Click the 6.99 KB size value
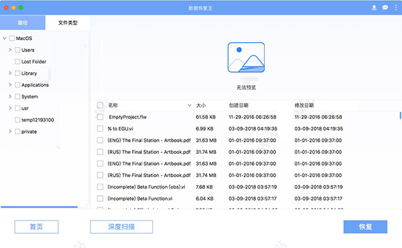Image resolution: width=402 pixels, height=248 pixels. click(204, 128)
